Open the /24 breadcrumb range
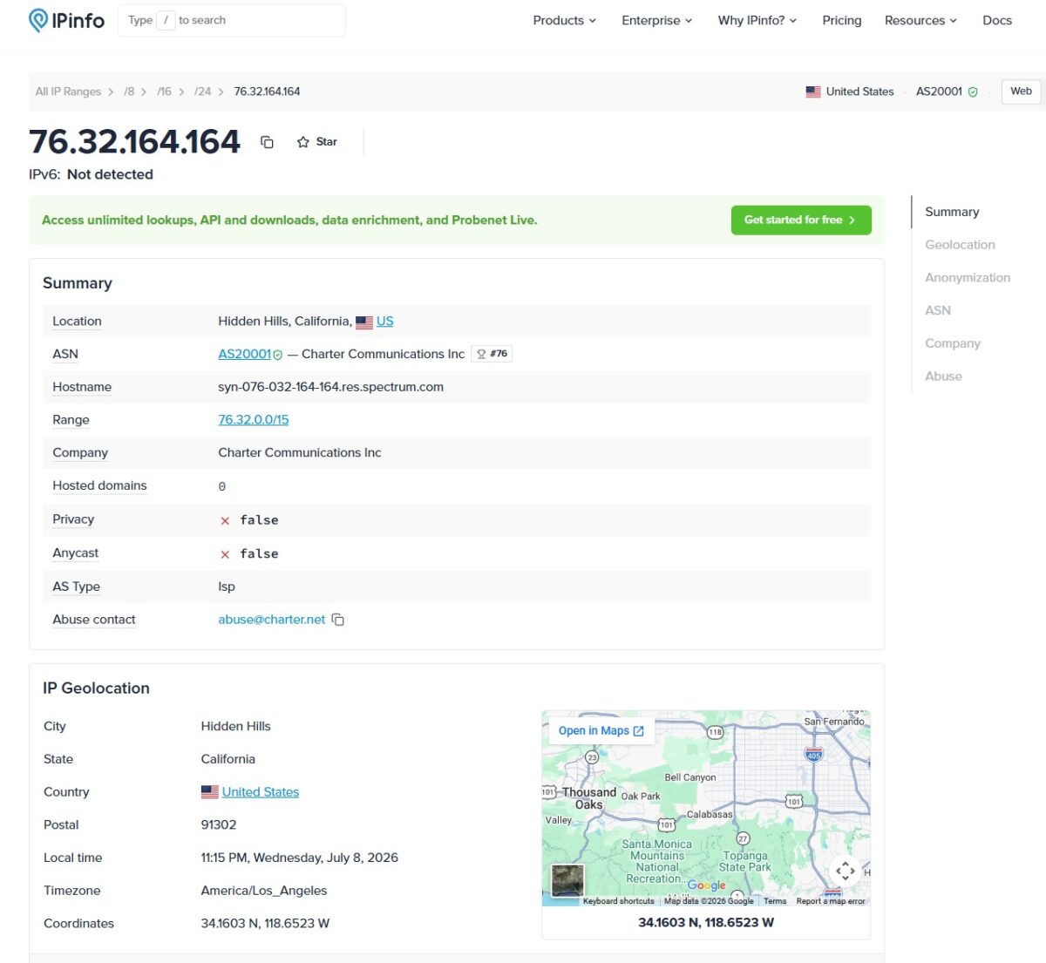Image resolution: width=1046 pixels, height=963 pixels. click(x=202, y=92)
